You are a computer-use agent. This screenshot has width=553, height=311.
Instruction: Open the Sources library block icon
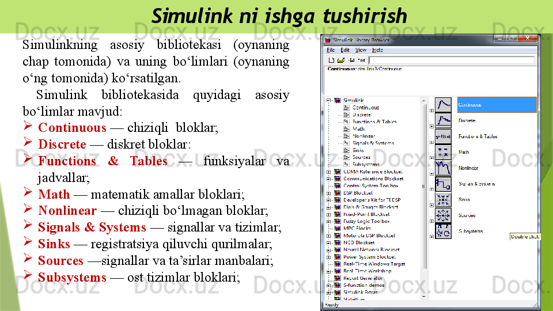[x=443, y=215]
